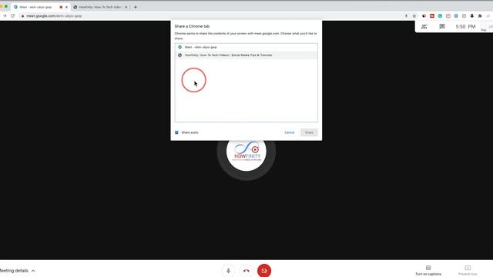493x277 pixels.
Task: Hang up with the red phone button
Action: point(246,271)
